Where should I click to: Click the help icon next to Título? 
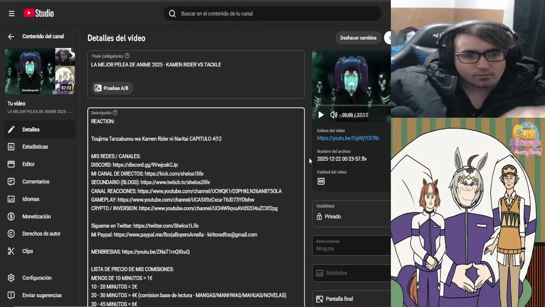pyautogui.click(x=127, y=56)
